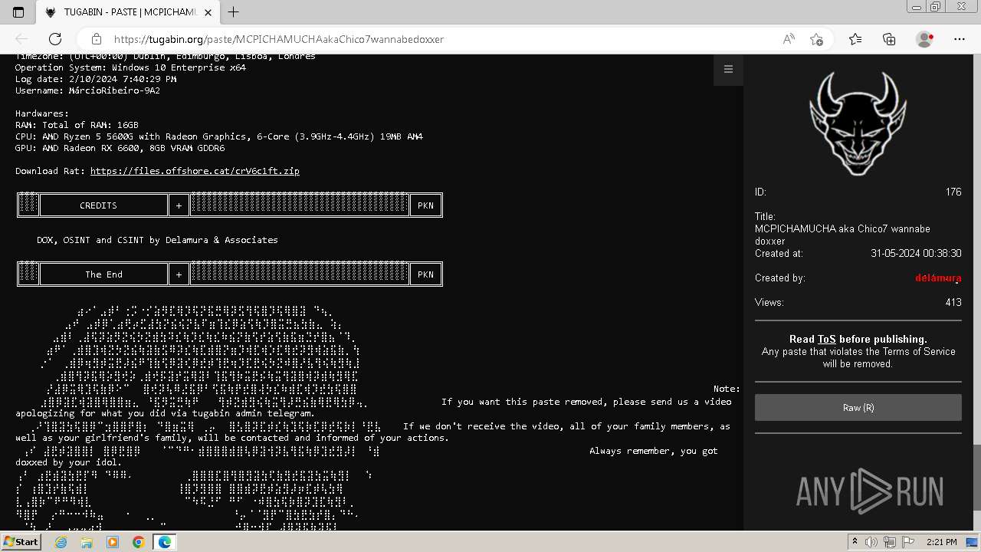Restore down the Edge browser window
The image size is (981, 552).
tap(935, 7)
